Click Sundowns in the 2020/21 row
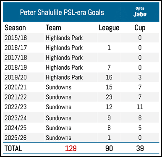This screenshot has height=157, width=162. point(58,87)
